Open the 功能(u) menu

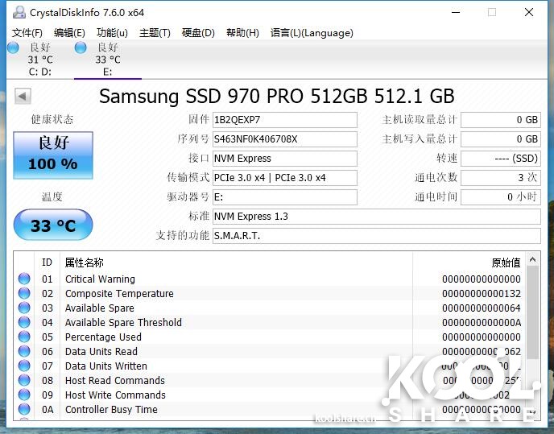[112, 33]
